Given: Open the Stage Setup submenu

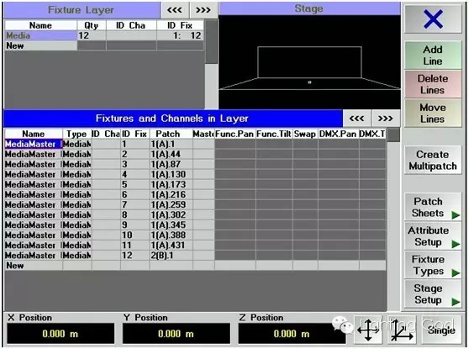Looking at the screenshot, I should click(433, 294).
